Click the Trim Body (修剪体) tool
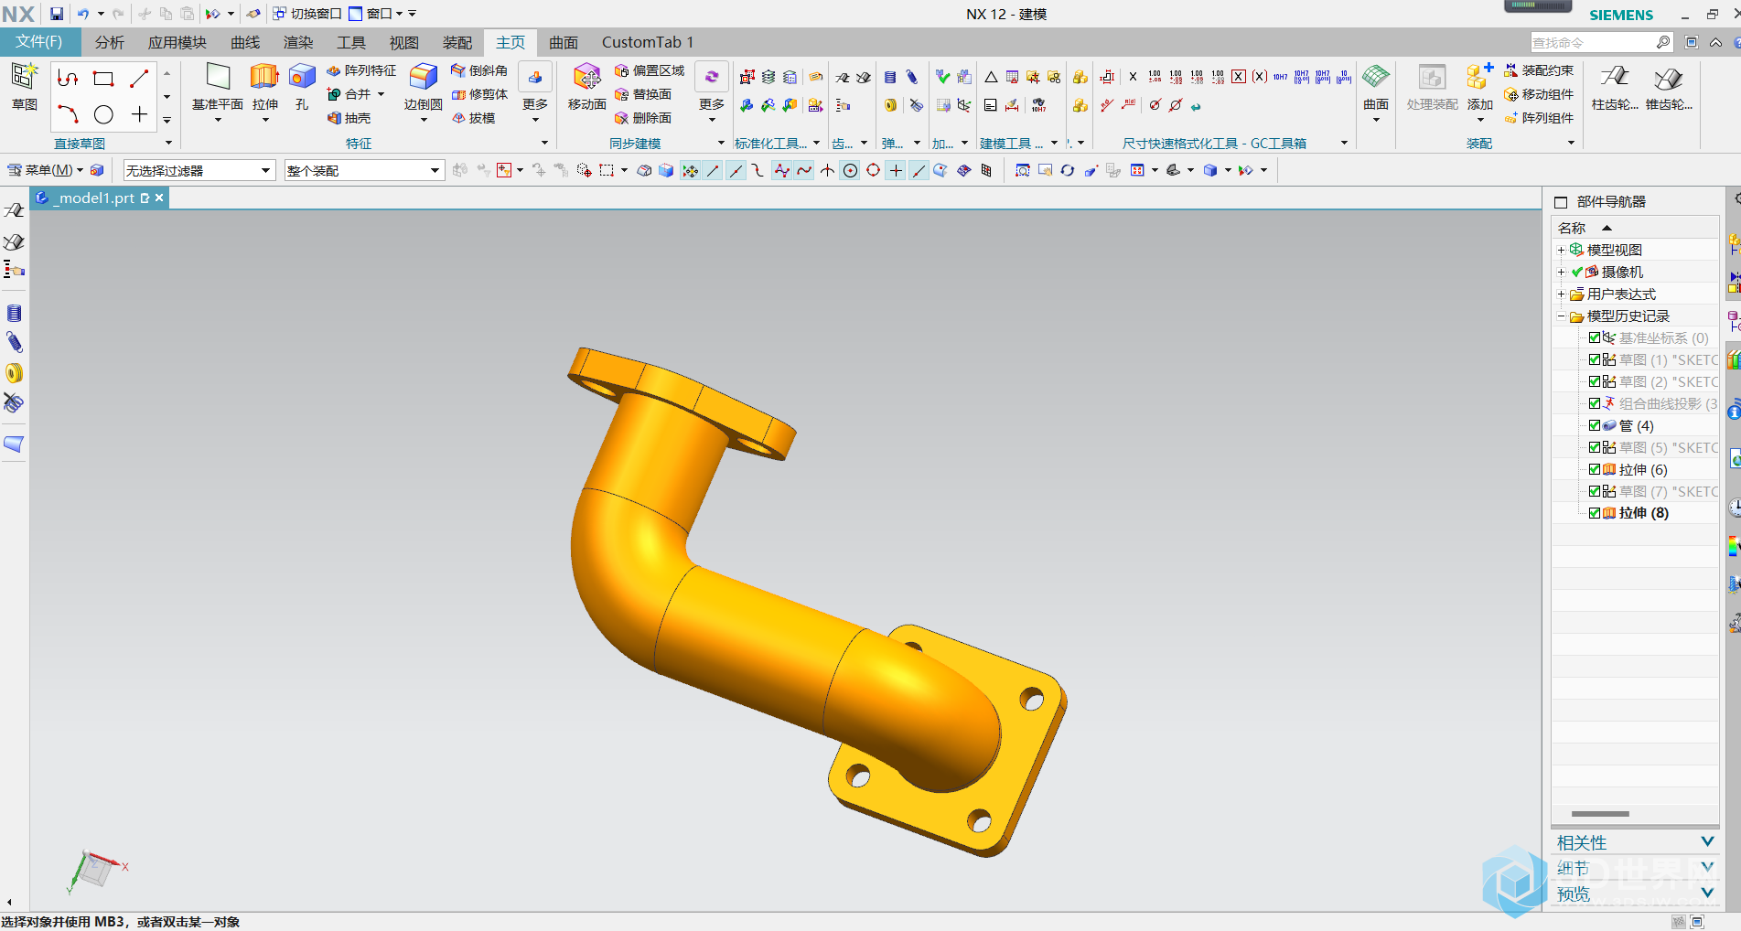The width and height of the screenshot is (1741, 931). (x=479, y=94)
